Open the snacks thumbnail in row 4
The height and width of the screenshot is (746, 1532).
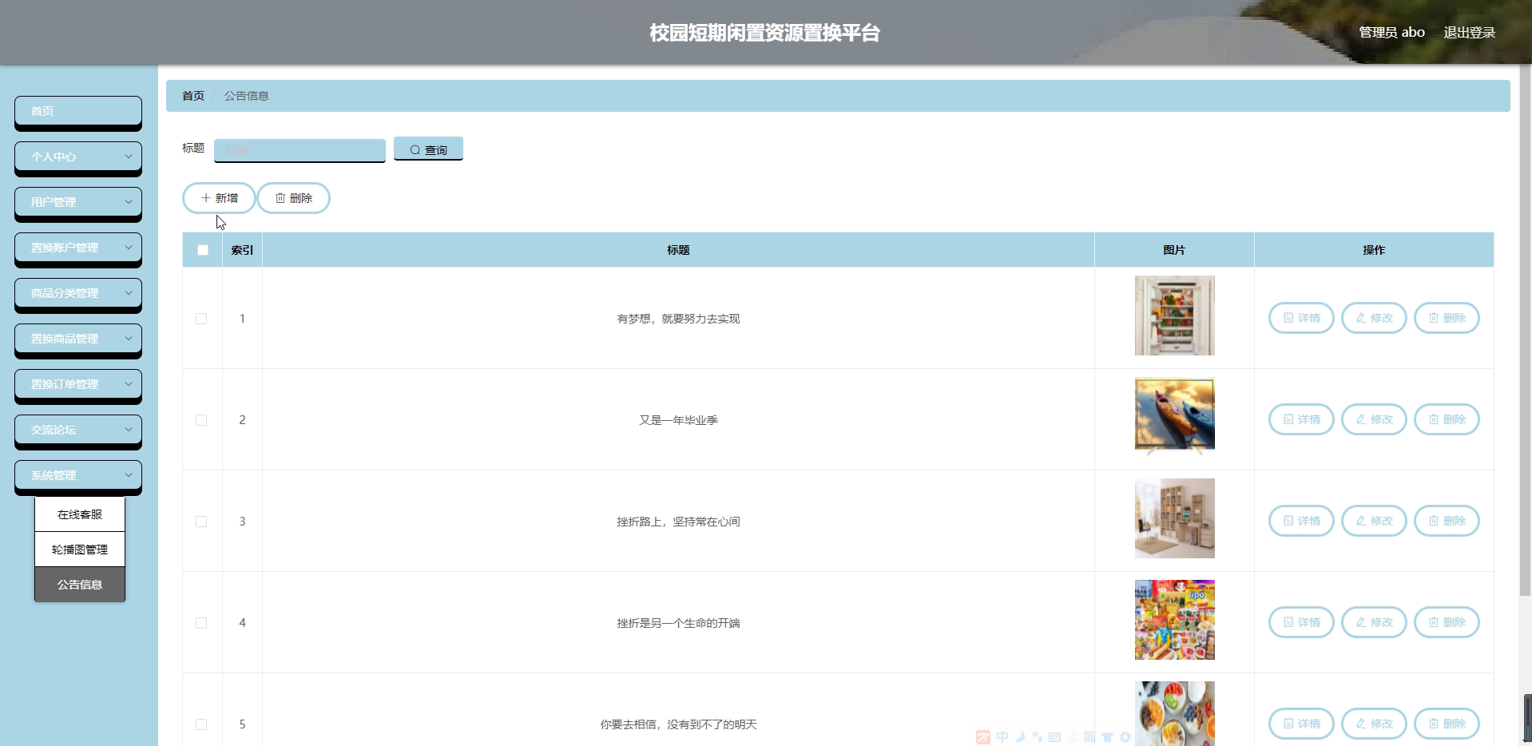pyautogui.click(x=1174, y=620)
